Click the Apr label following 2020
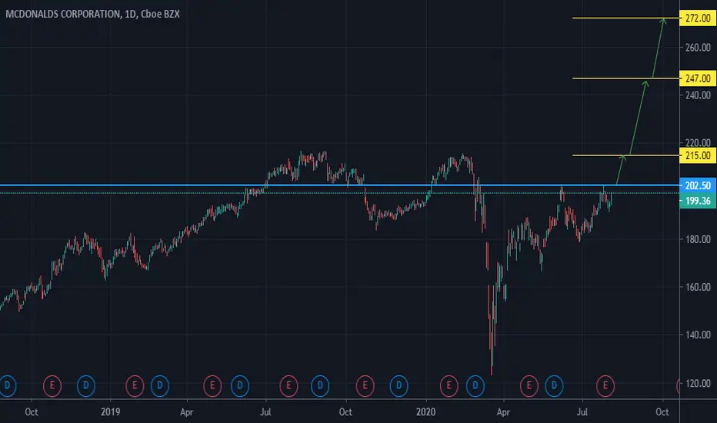The width and height of the screenshot is (717, 423). click(x=503, y=412)
